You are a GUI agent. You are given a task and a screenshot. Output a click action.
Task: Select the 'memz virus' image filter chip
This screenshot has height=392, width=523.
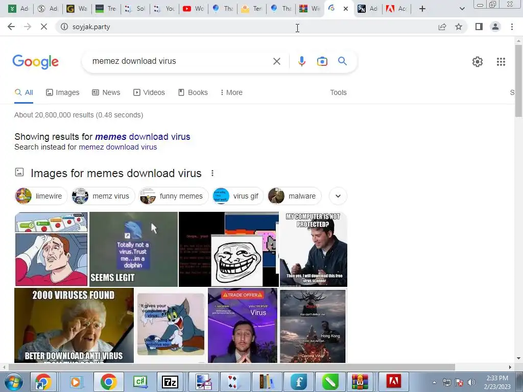[x=103, y=196]
